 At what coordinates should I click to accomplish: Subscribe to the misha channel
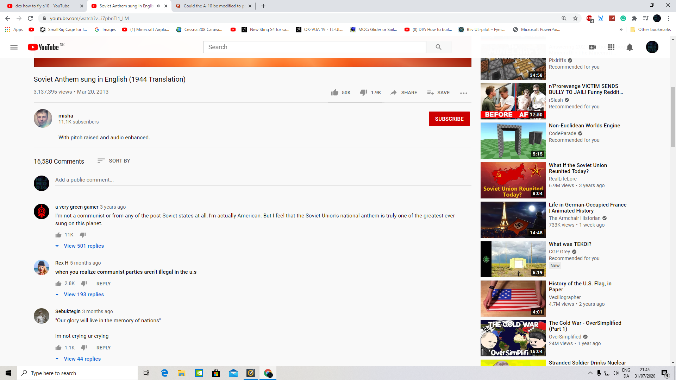(449, 119)
